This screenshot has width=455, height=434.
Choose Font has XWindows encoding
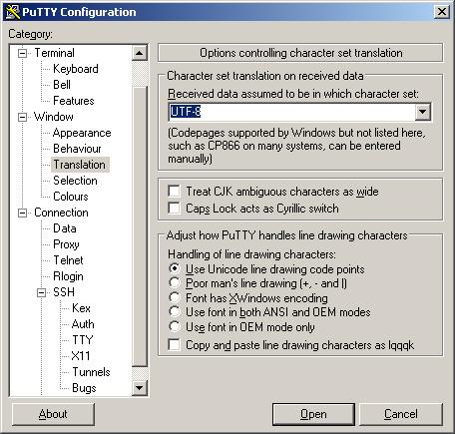point(175,297)
